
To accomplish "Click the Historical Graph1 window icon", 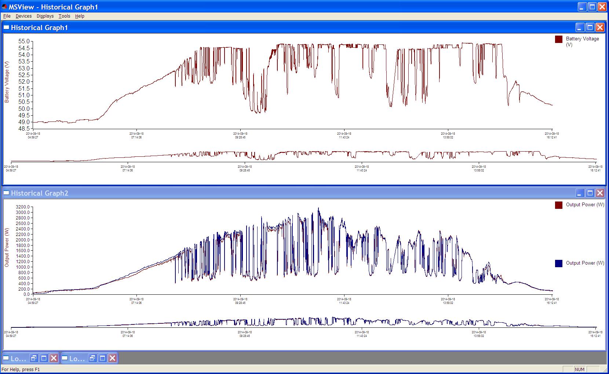I will click(6, 28).
